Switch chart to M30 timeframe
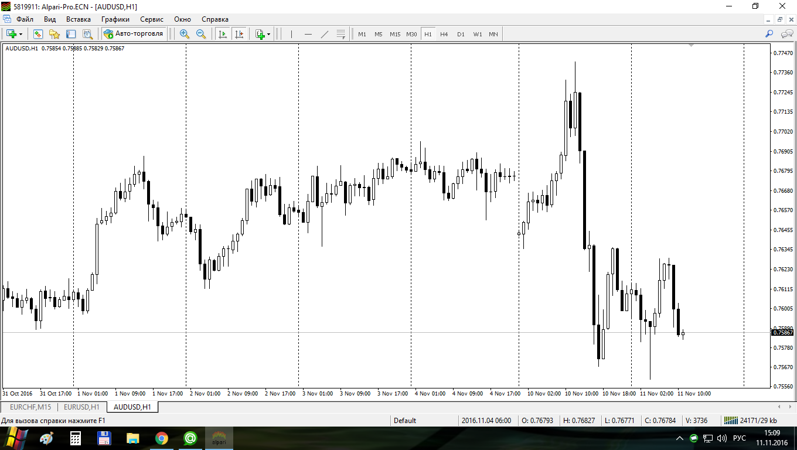The height and width of the screenshot is (450, 797). [x=411, y=34]
